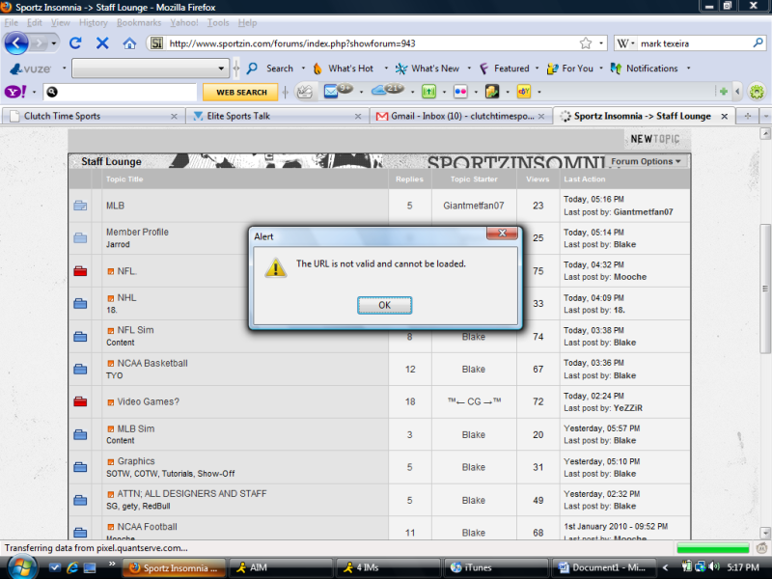This screenshot has width=772, height=579.
Task: Open the MLB Sim topic
Action: (136, 428)
